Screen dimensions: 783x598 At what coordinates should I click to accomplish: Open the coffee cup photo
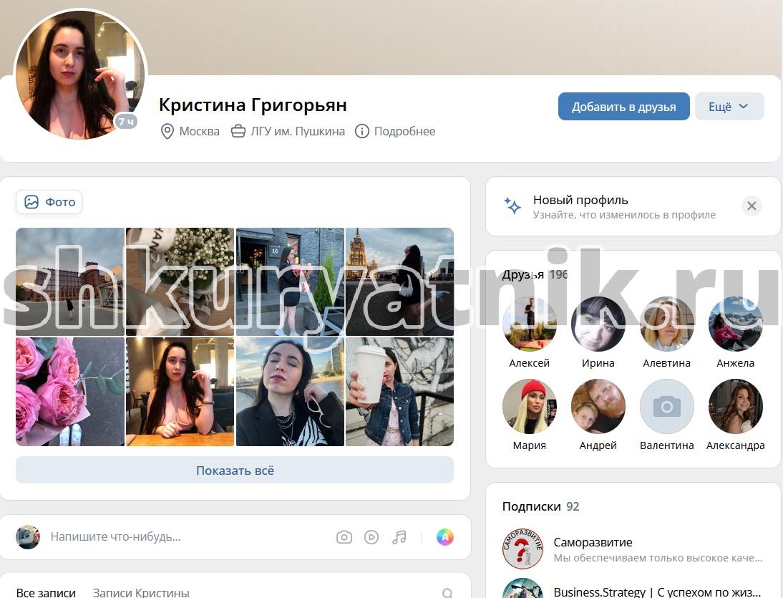(399, 392)
